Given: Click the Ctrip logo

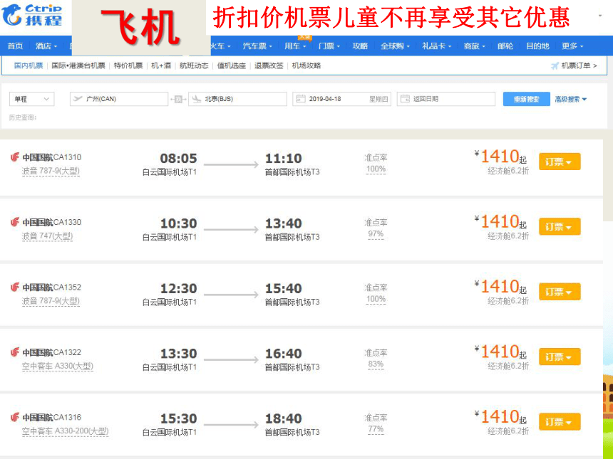Looking at the screenshot, I should point(32,15).
